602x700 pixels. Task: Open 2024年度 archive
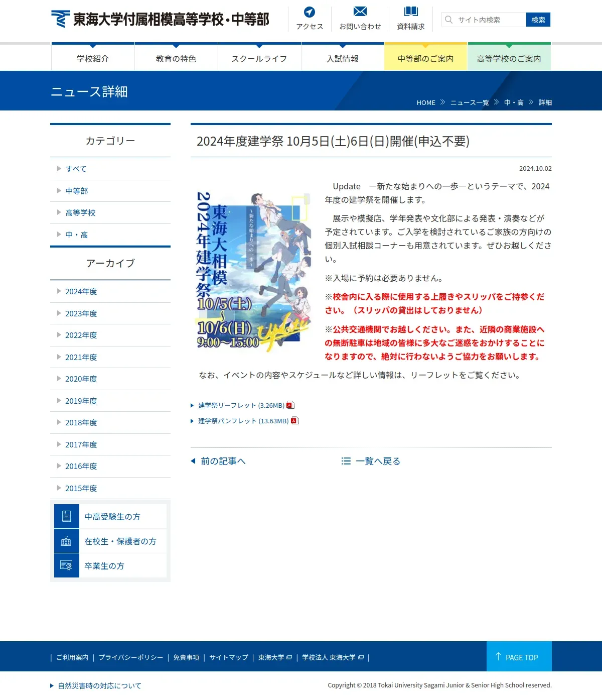coord(110,291)
